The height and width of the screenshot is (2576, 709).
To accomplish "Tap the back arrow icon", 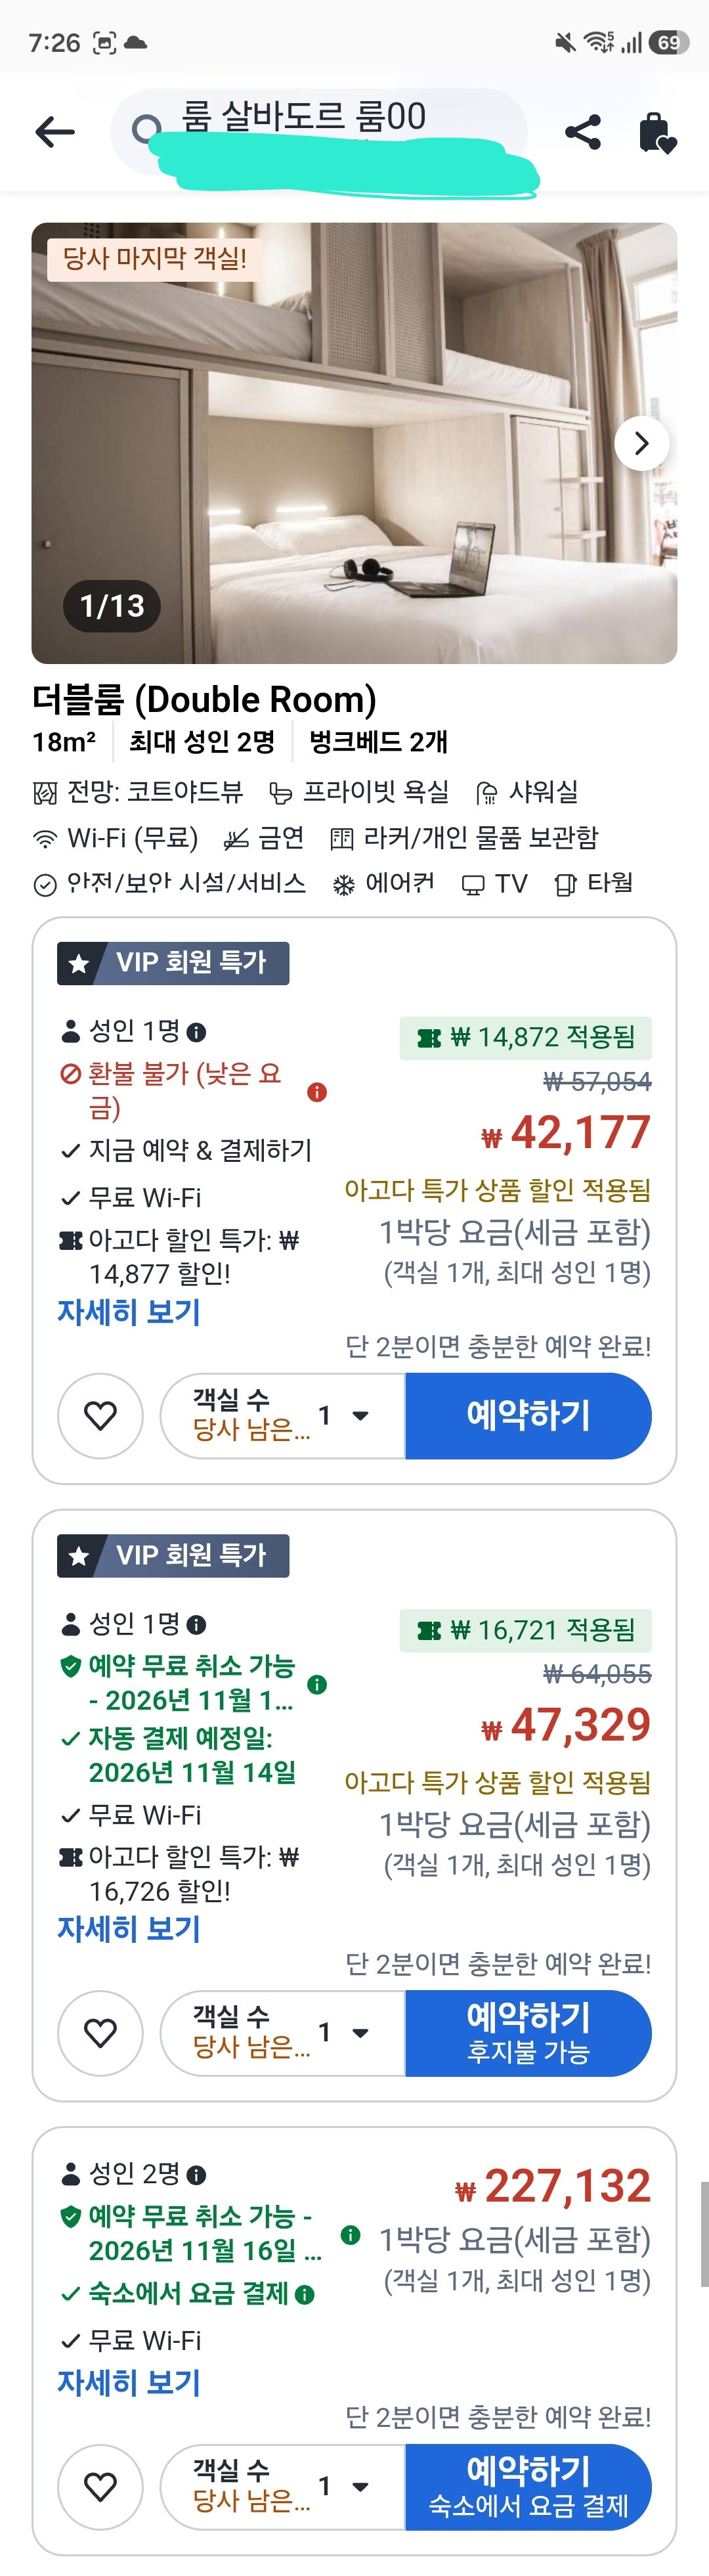I will click(x=55, y=131).
